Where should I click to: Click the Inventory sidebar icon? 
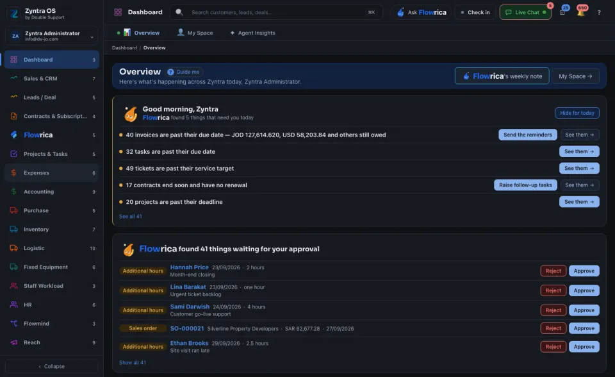[x=13, y=229]
